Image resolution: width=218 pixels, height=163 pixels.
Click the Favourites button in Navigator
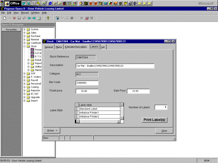[x=11, y=29]
